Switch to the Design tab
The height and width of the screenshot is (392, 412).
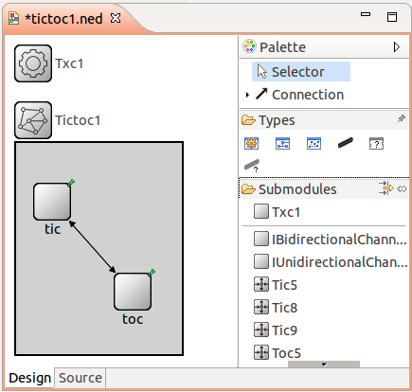click(x=29, y=378)
